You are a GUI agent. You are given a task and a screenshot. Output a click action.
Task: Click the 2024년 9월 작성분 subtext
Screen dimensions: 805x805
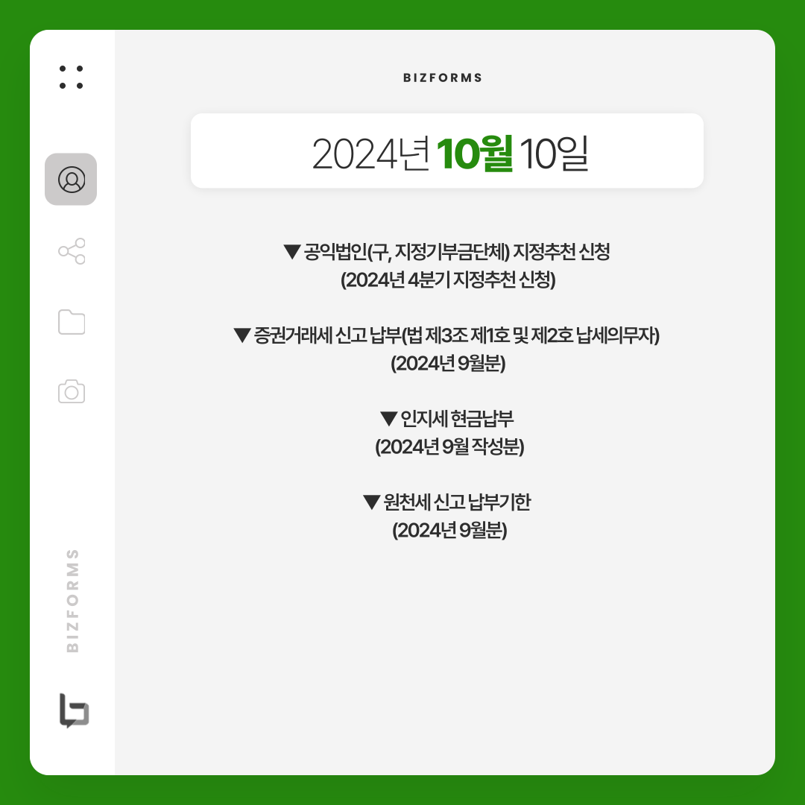(449, 446)
